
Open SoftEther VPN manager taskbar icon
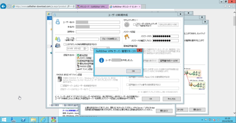coord(53,120)
